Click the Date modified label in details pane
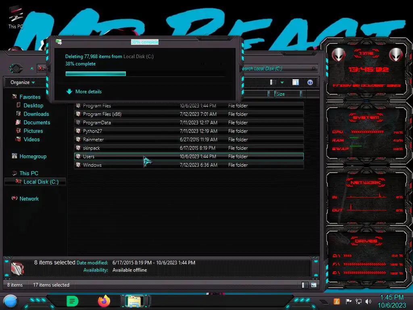The width and height of the screenshot is (413, 310). tap(92, 262)
